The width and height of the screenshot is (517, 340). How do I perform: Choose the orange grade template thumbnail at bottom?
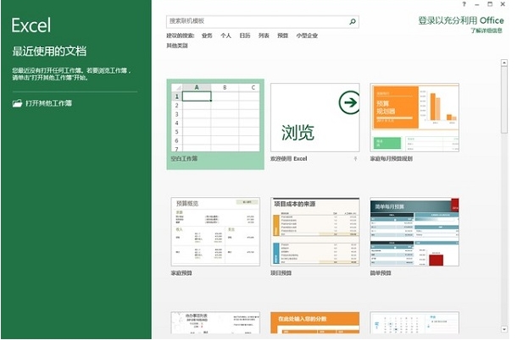tap(315, 323)
